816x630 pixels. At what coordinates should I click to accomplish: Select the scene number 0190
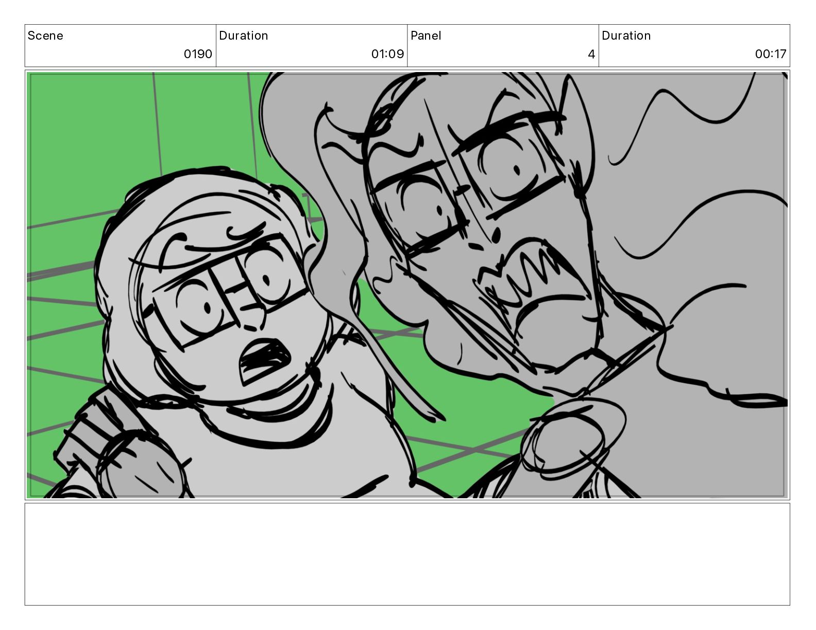tap(198, 54)
